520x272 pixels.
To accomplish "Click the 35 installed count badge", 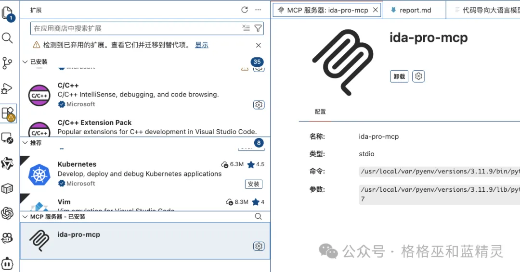I will 257,62.
